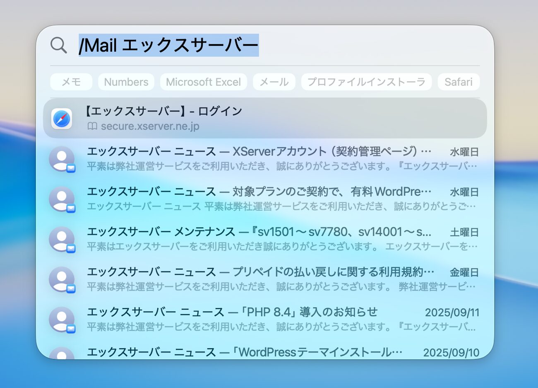Filter results by Microsoft Excel
538x388 pixels.
(x=203, y=82)
